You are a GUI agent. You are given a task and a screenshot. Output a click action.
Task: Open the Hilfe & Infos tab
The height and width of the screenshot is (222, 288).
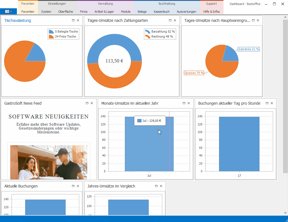coord(211,12)
